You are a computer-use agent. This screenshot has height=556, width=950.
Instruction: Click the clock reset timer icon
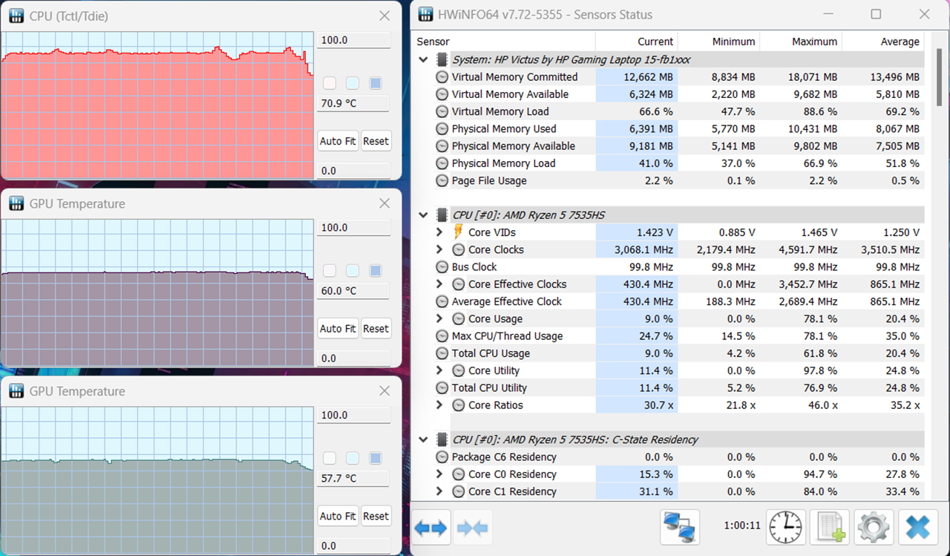click(785, 528)
